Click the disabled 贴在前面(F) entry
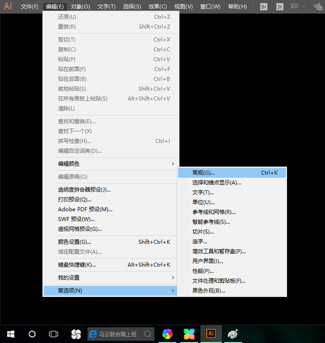 click(x=110, y=69)
